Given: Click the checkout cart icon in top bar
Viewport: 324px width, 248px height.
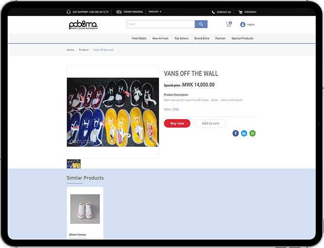Looking at the screenshot, I should (240, 12).
